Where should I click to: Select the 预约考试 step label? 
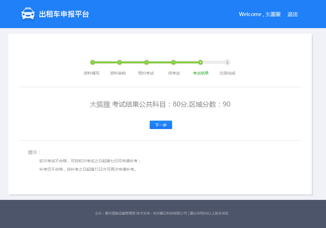[146, 73]
